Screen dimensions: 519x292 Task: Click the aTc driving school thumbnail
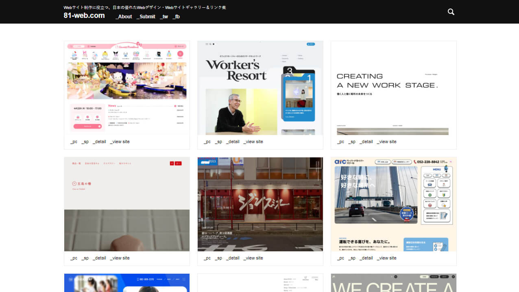[x=393, y=204]
